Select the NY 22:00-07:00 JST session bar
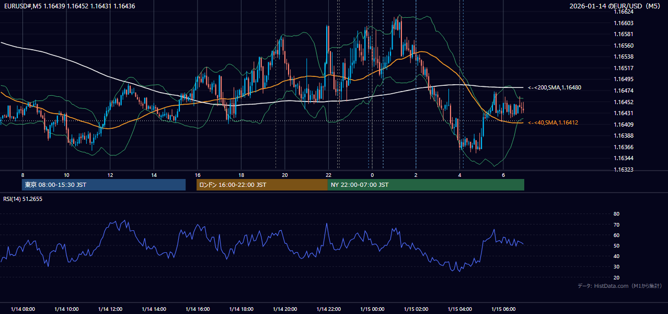This screenshot has width=668, height=314. pyautogui.click(x=426, y=185)
